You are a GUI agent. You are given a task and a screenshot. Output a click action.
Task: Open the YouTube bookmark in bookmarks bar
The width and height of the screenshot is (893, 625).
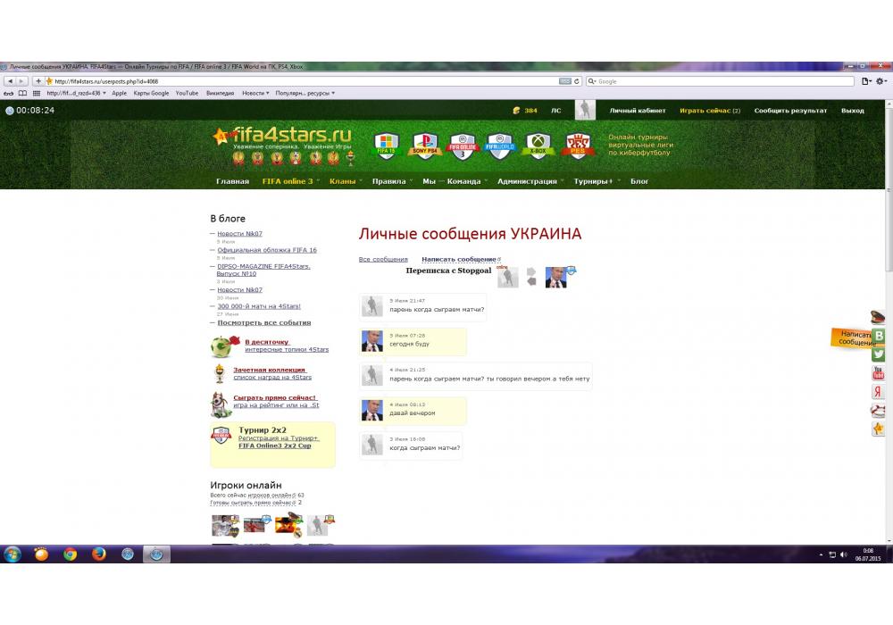click(x=187, y=94)
